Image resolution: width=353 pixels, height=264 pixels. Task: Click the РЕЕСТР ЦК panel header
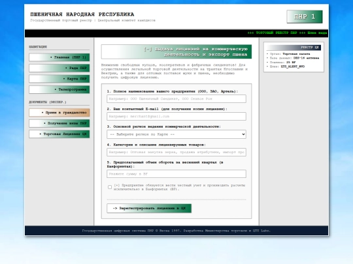tap(294, 48)
